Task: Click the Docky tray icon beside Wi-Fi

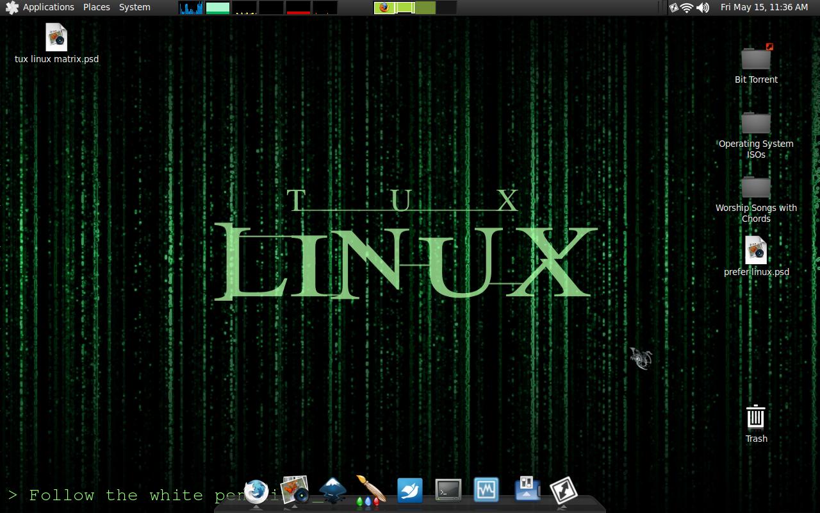Action: point(673,8)
